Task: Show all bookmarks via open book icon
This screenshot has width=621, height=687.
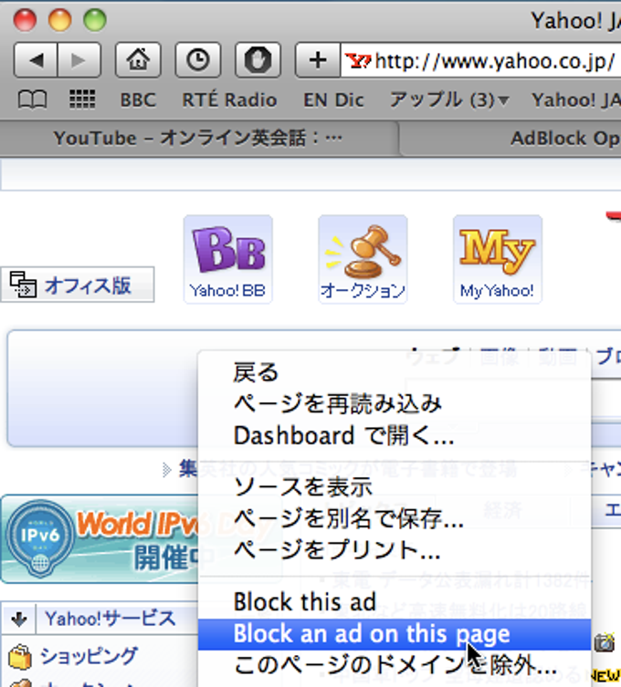Action: (33, 99)
